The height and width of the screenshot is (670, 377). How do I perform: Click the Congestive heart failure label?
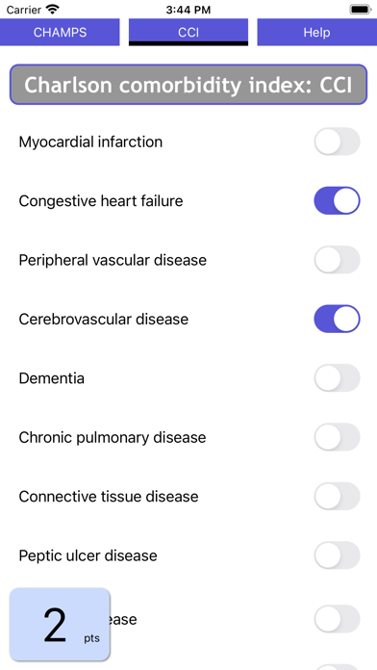pyautogui.click(x=101, y=201)
